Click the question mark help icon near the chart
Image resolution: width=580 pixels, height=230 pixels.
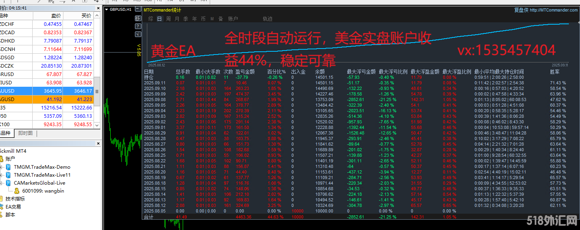[138, 26]
